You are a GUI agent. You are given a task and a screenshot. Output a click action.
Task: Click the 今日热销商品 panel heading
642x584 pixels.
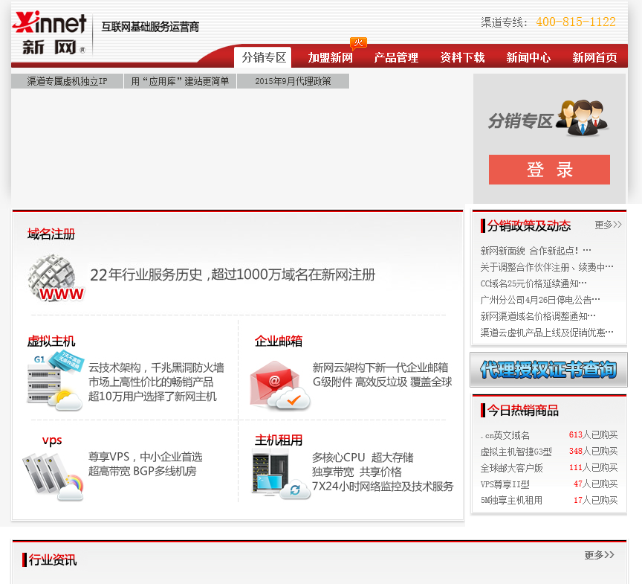(523, 410)
